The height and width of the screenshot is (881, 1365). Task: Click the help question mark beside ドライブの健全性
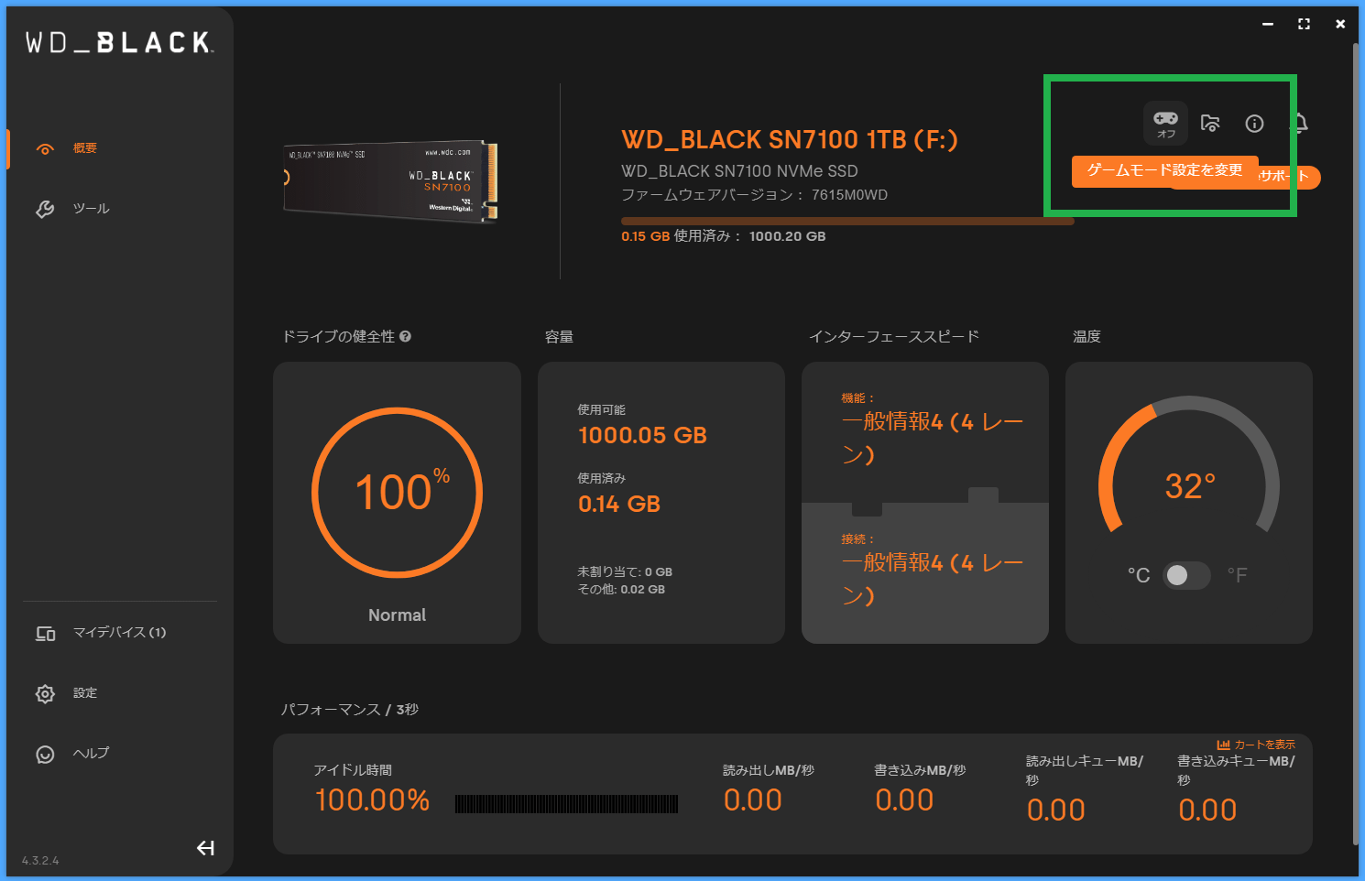click(x=406, y=336)
